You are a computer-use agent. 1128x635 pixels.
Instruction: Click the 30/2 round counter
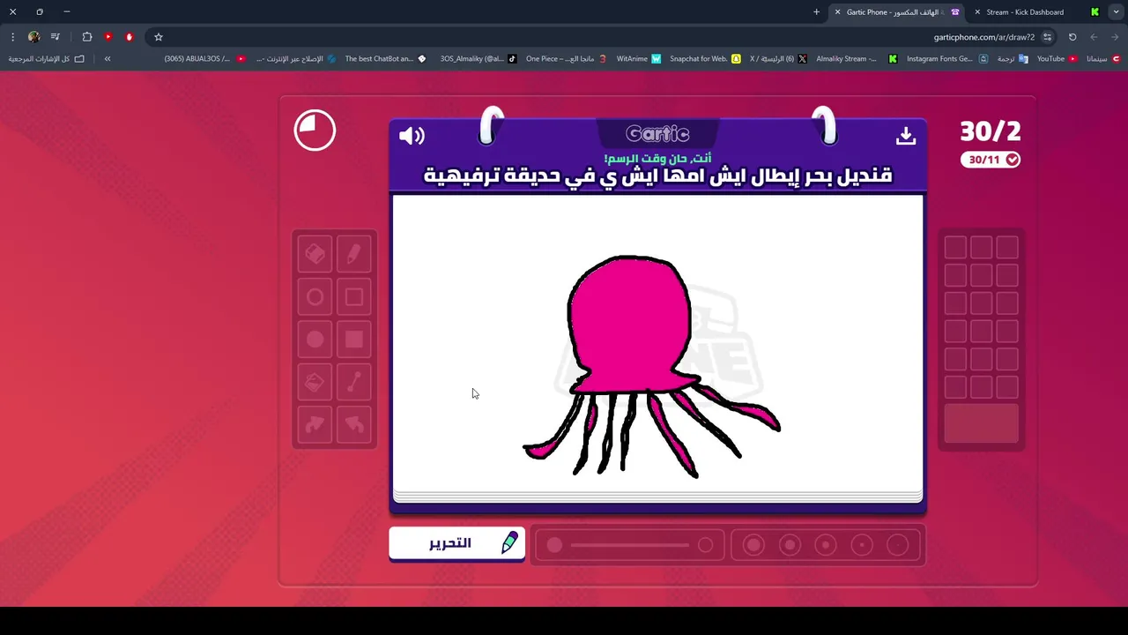click(991, 131)
